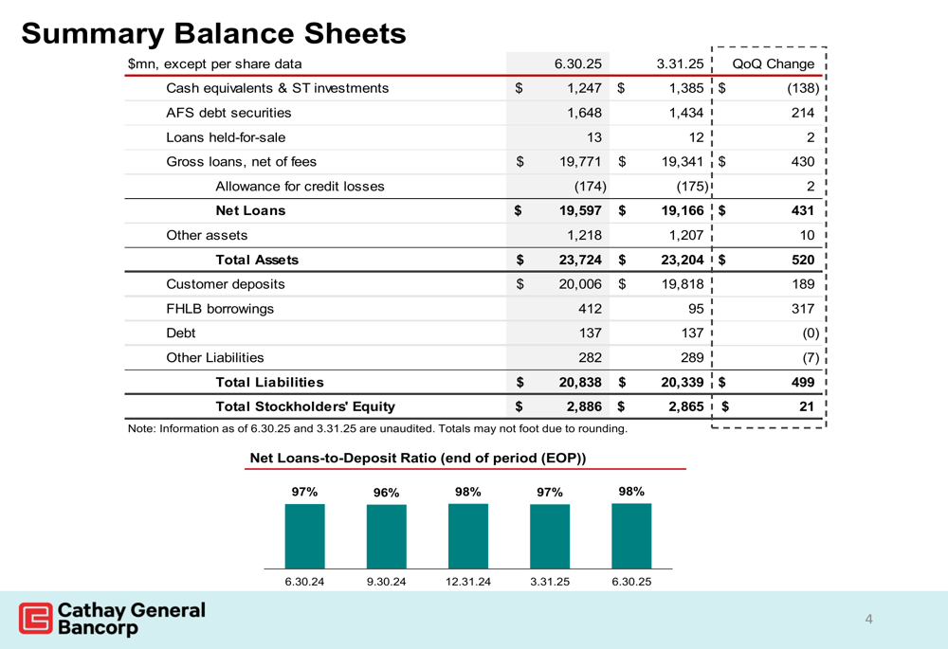Select the 1,218 other assets value
948x649 pixels.
[584, 236]
